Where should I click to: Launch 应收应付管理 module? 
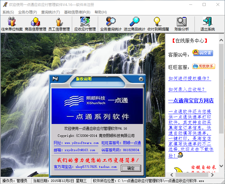coord(85,24)
